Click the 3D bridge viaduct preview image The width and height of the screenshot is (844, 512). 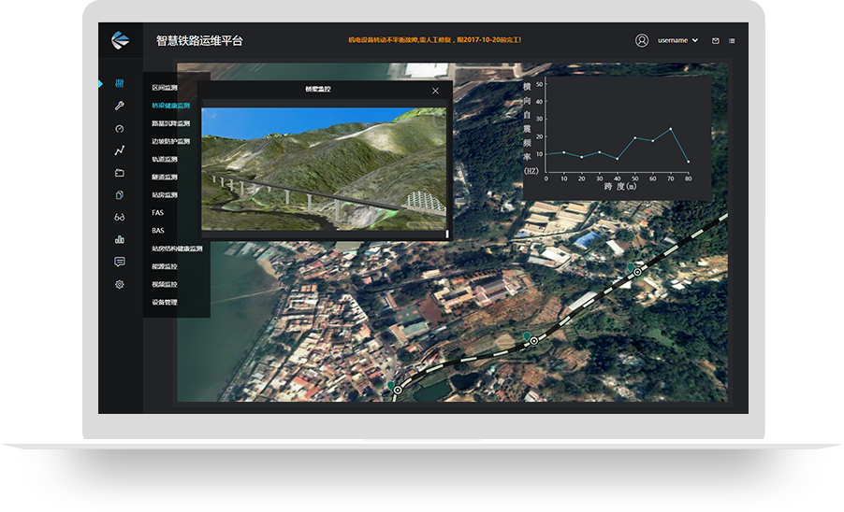pos(324,168)
